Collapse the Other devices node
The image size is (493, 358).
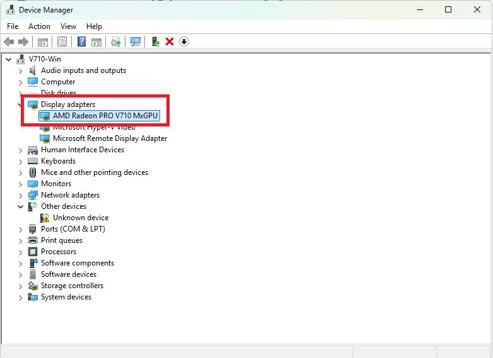20,206
